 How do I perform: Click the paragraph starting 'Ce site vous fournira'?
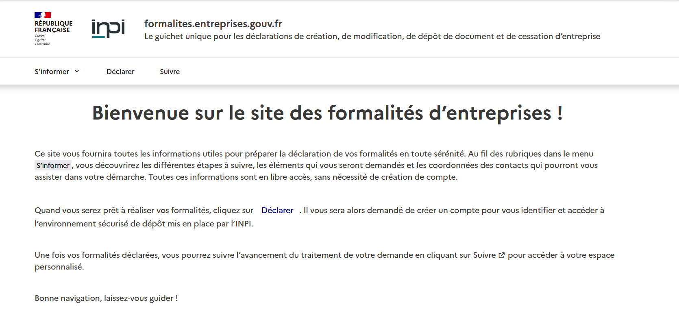pyautogui.click(x=314, y=154)
